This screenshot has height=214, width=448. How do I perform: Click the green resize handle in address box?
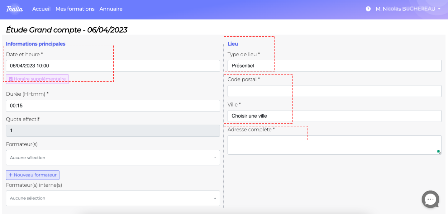point(438,152)
